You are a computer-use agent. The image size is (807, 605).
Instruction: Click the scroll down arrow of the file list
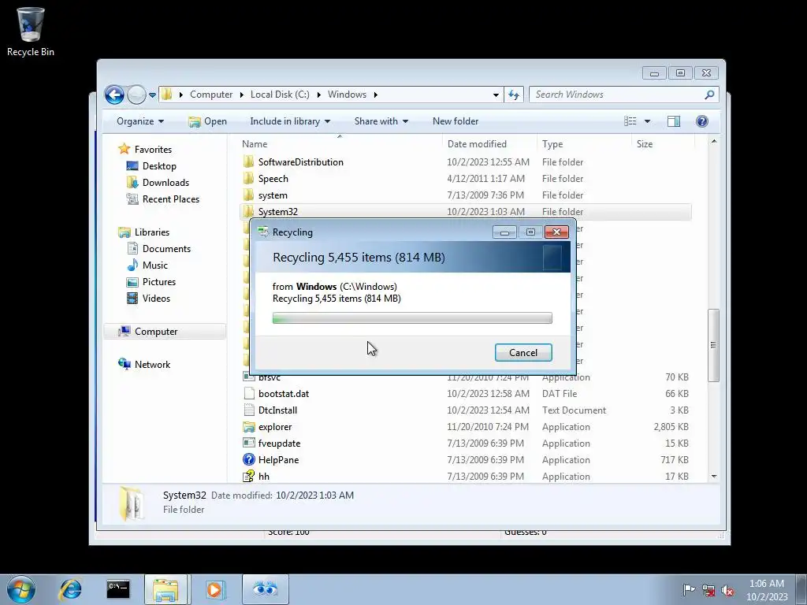[x=713, y=477]
